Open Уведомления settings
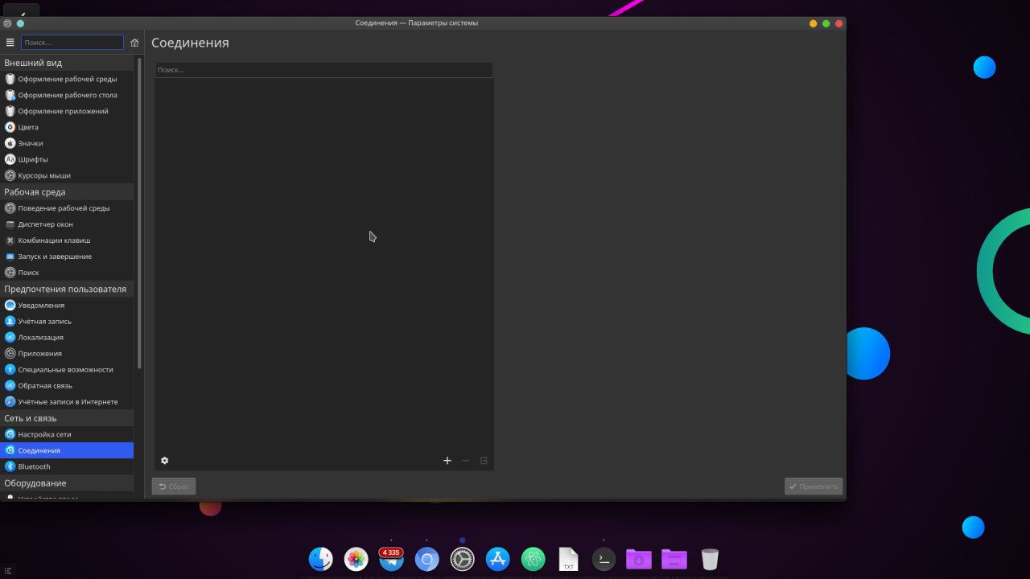This screenshot has height=579, width=1030. (67, 306)
